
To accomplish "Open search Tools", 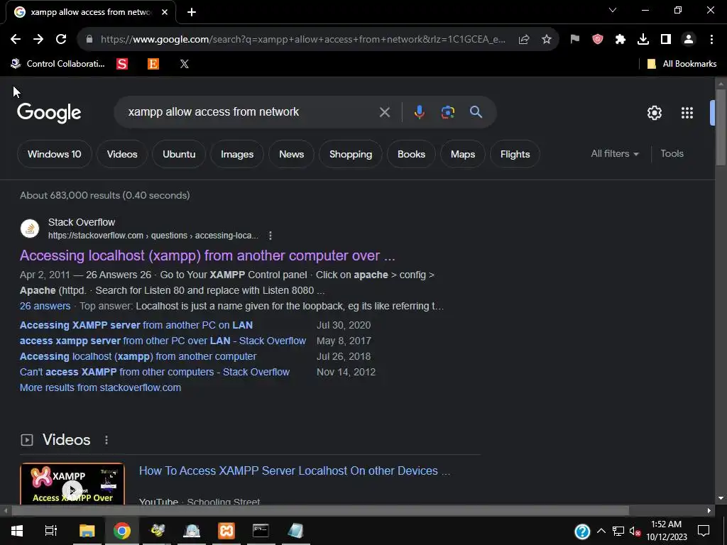I will (x=672, y=154).
